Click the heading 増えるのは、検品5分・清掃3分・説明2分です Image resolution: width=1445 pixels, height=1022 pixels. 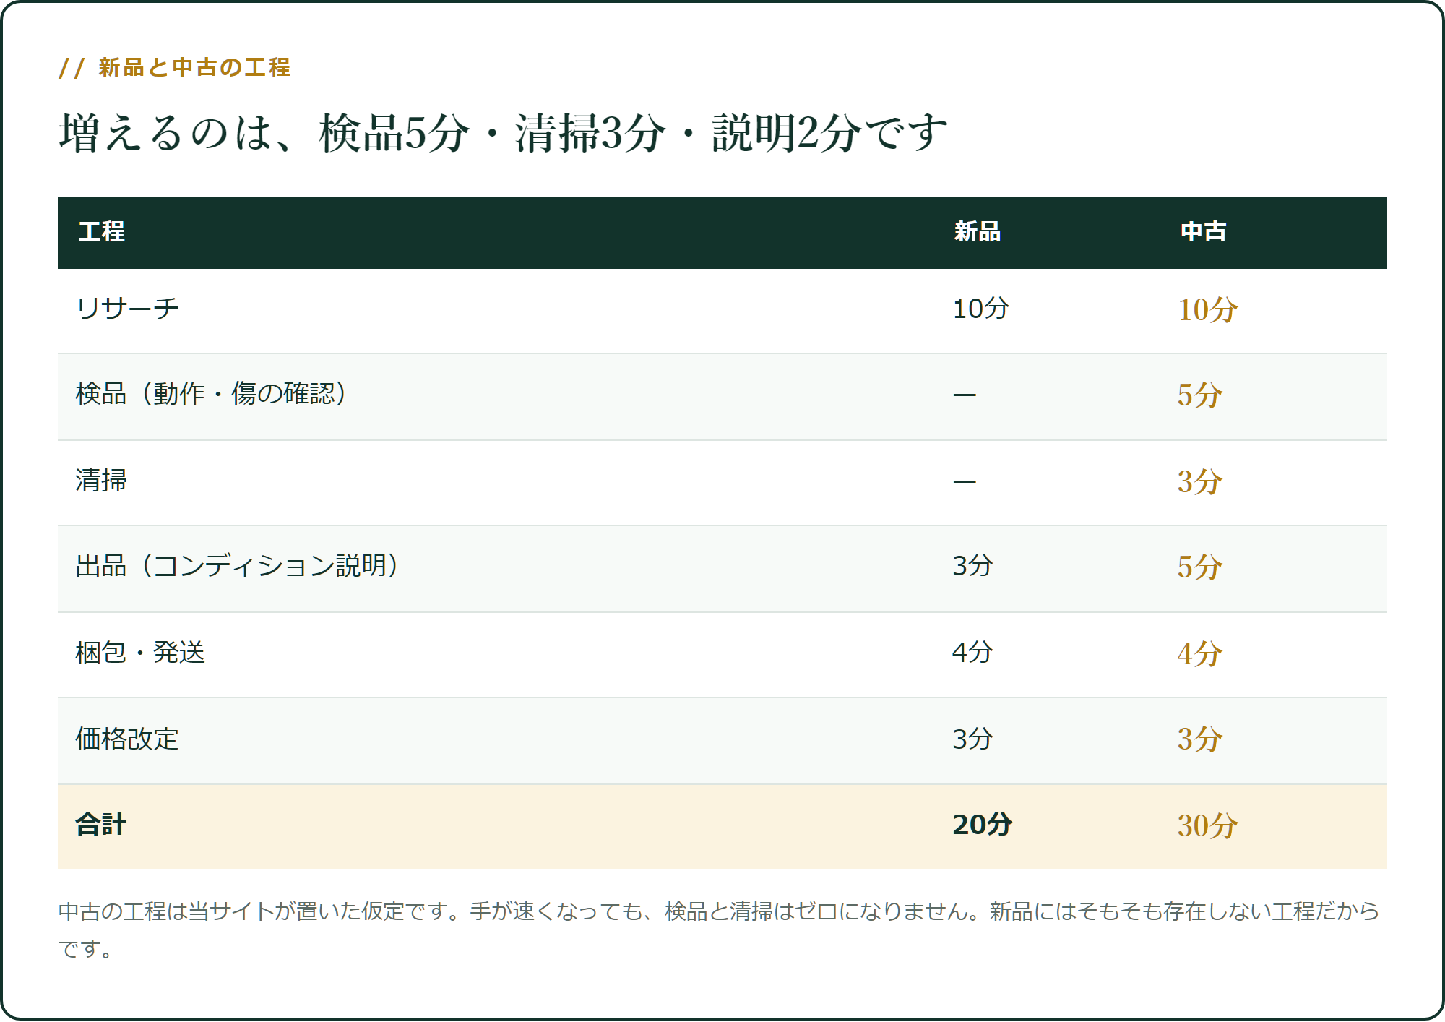pyautogui.click(x=504, y=133)
